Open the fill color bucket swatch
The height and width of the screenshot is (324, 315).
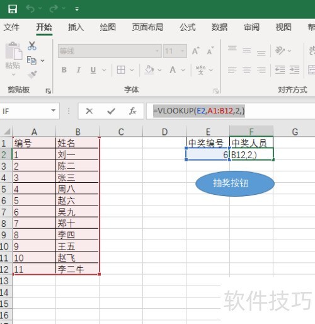point(149,70)
